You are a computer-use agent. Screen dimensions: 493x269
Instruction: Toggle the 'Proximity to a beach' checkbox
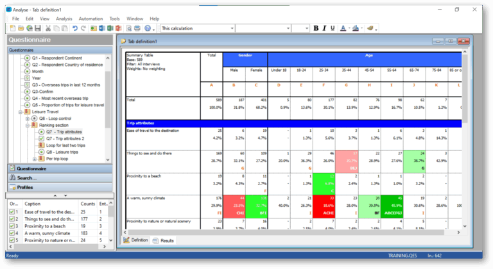[11, 225]
